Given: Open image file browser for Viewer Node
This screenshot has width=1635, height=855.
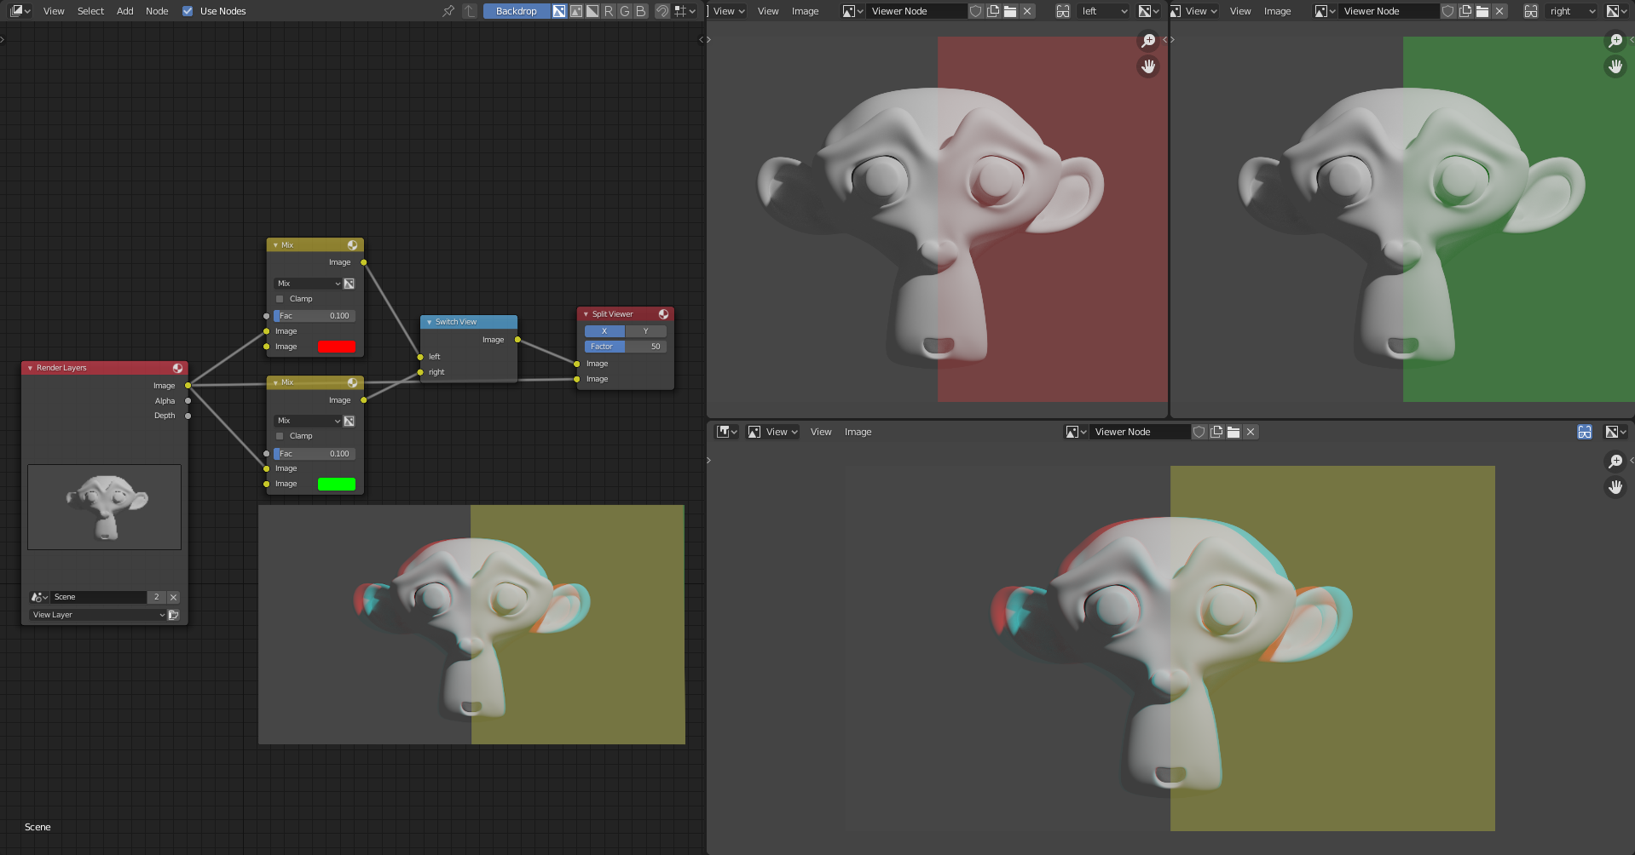Looking at the screenshot, I should click(1009, 11).
